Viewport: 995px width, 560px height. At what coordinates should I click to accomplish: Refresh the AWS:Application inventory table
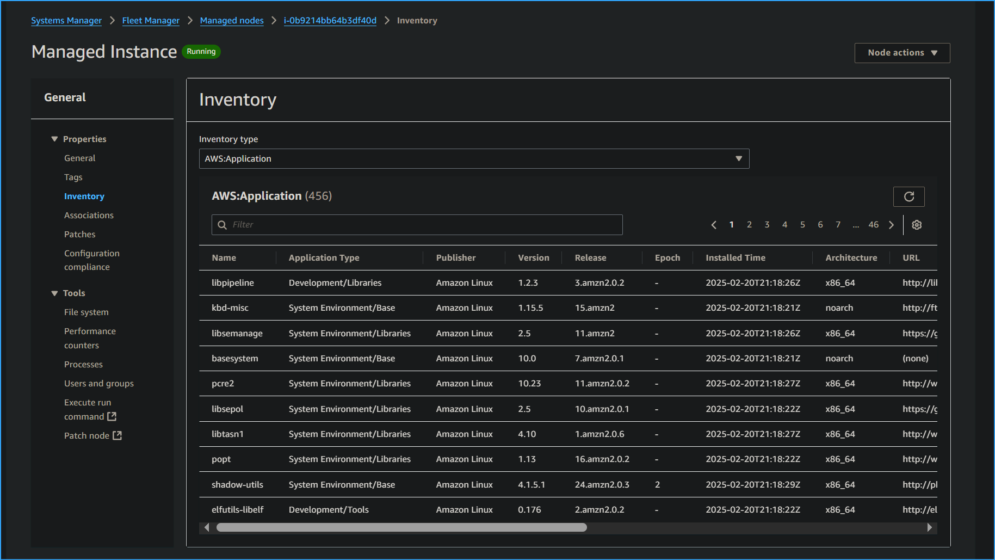909,196
